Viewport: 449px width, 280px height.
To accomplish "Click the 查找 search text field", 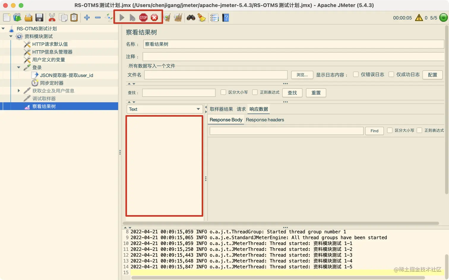I will pyautogui.click(x=179, y=93).
